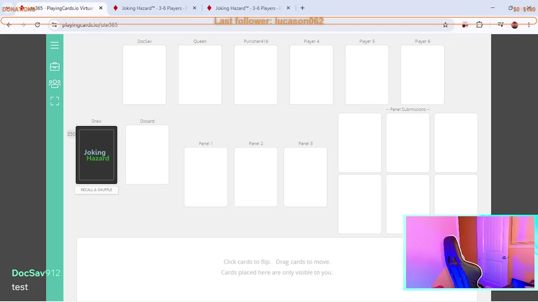The width and height of the screenshot is (538, 302).
Task: Click the 'DocSav912' chat username
Action: (36, 273)
